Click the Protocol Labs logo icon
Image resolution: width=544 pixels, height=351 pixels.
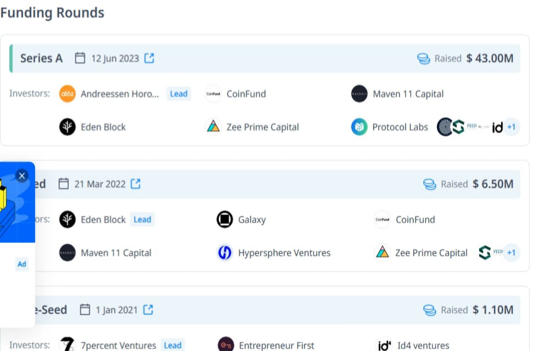pyautogui.click(x=359, y=127)
